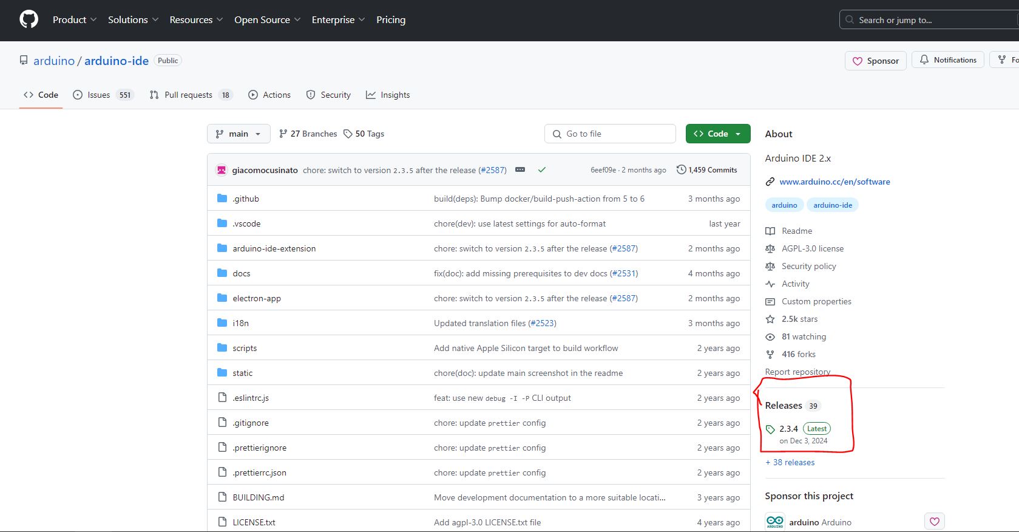The height and width of the screenshot is (532, 1019).
Task: Open the 50 Tags link
Action: pyautogui.click(x=364, y=134)
